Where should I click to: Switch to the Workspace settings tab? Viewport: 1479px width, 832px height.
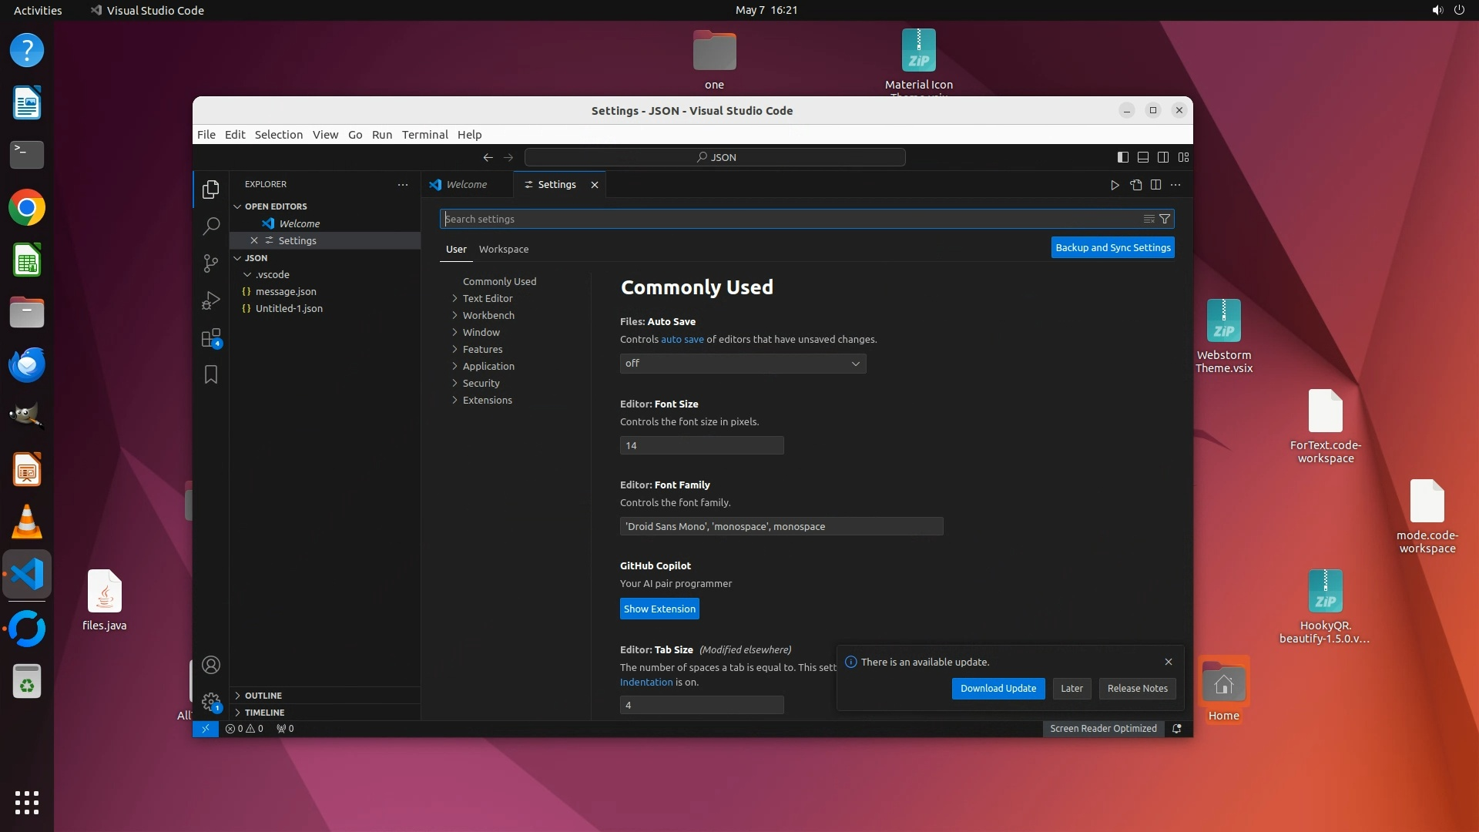click(x=503, y=250)
